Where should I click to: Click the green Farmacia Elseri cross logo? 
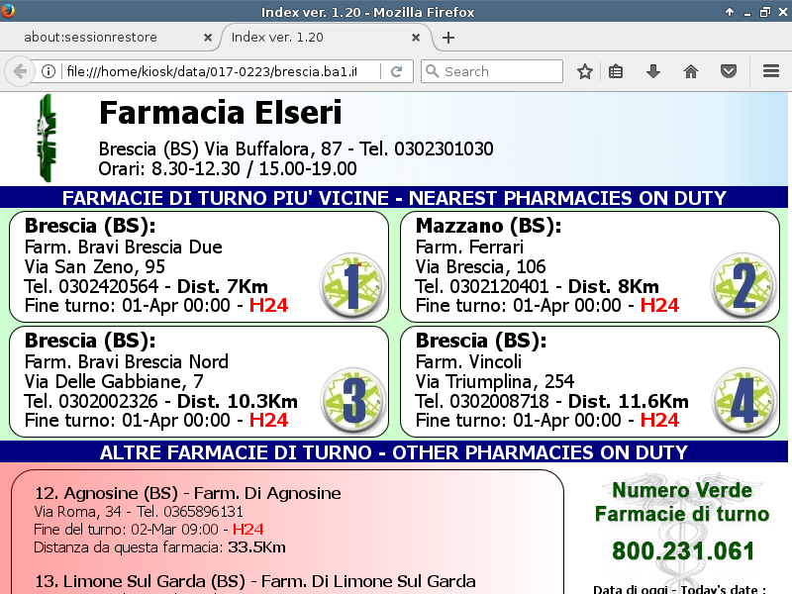click(x=45, y=139)
